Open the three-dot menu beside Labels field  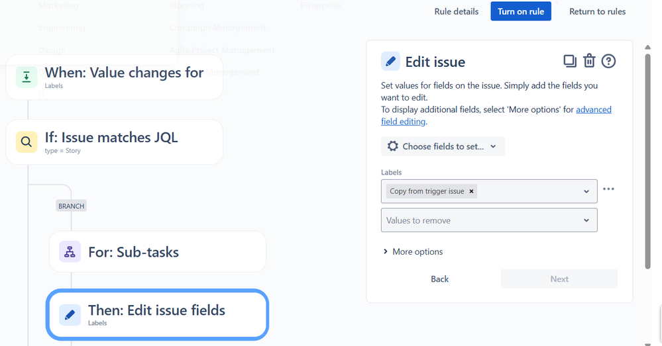pos(608,189)
